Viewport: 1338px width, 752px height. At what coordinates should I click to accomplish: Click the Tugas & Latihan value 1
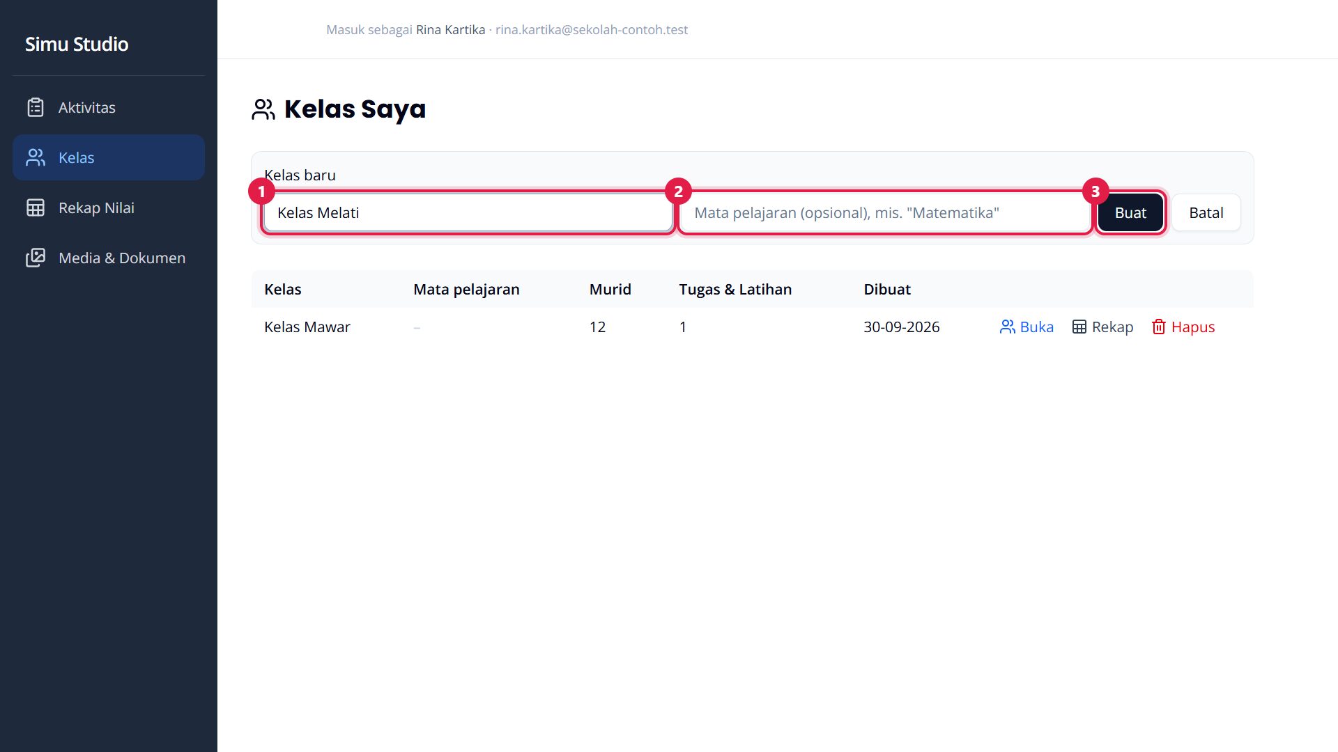(683, 327)
